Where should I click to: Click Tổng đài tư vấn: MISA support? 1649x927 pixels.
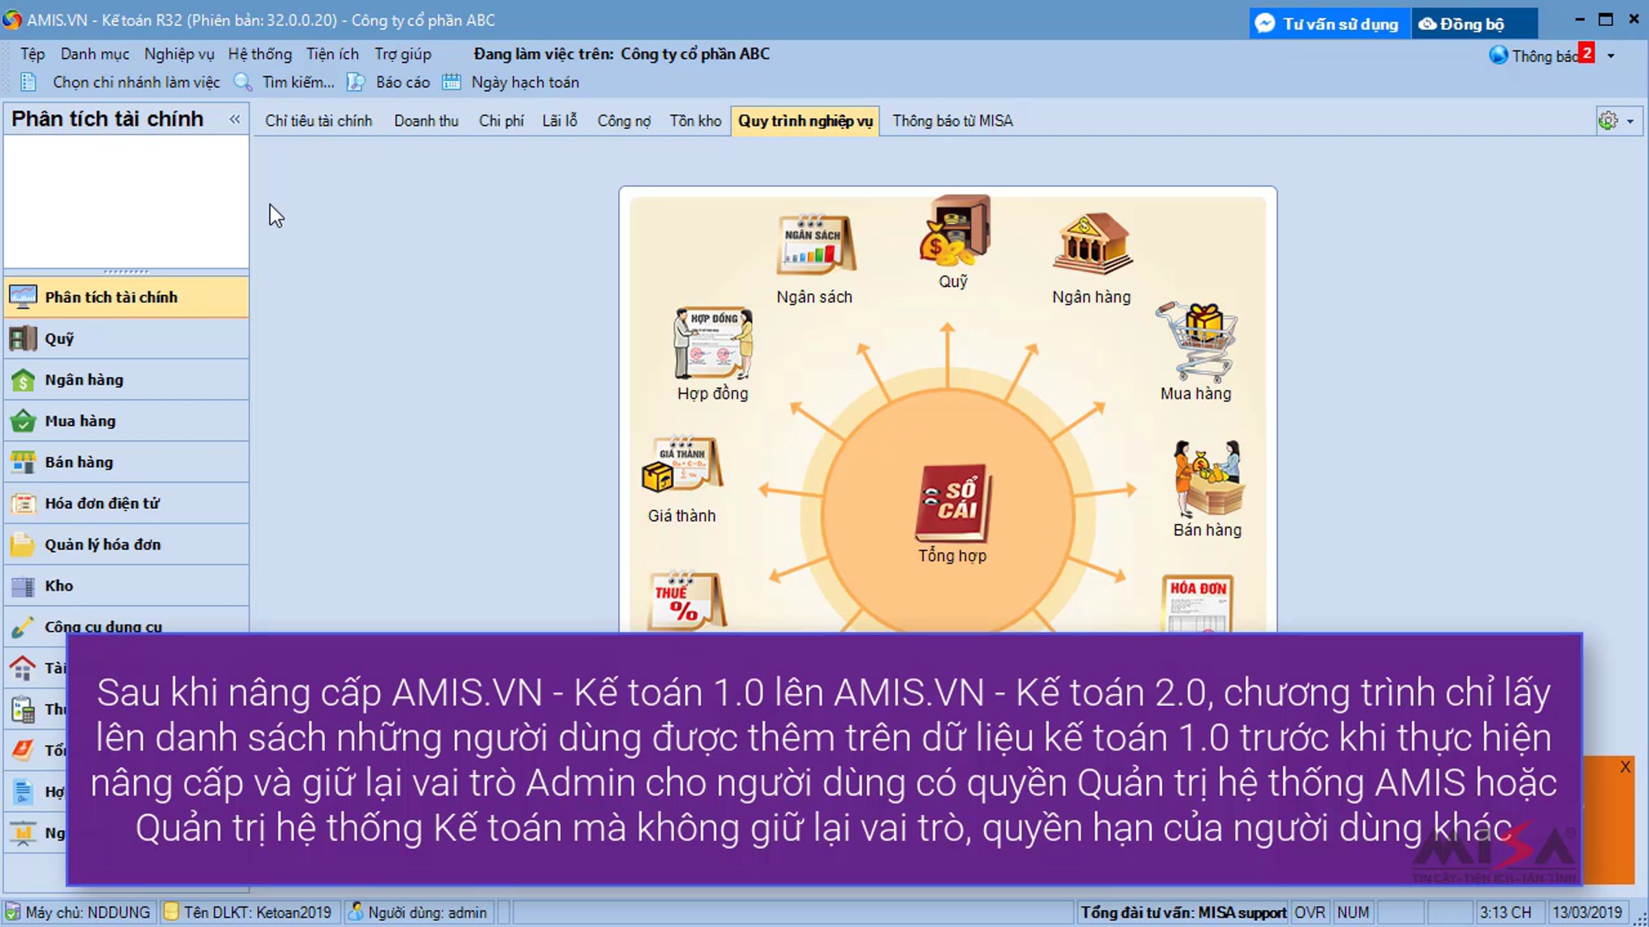tap(1182, 912)
